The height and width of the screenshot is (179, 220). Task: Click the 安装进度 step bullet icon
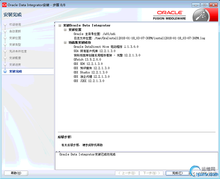point(5,65)
